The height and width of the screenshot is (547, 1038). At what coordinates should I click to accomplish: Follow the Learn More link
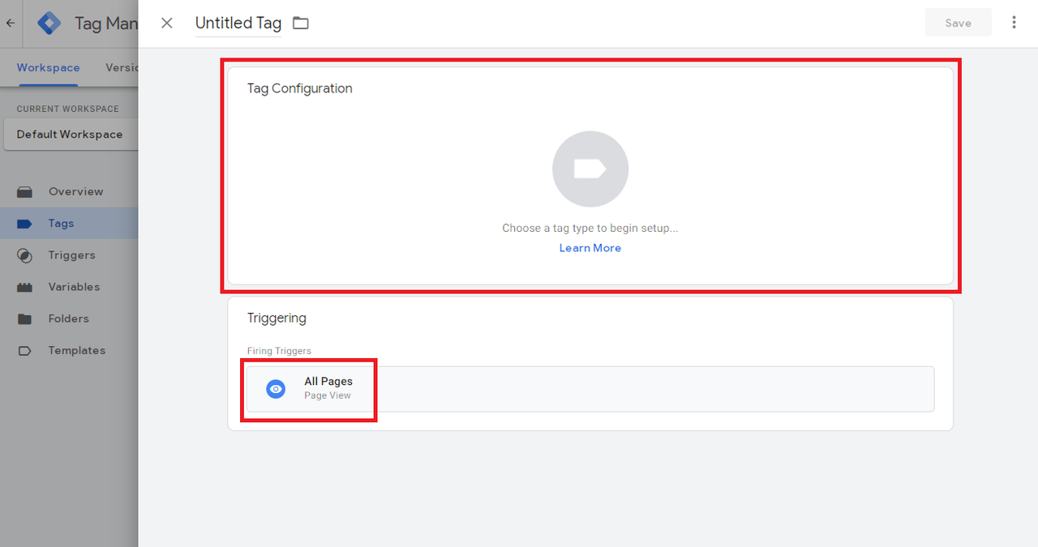[x=590, y=248]
